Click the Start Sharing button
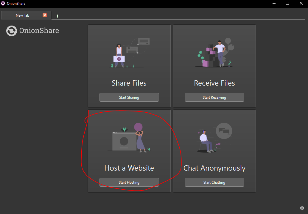Image resolution: width=308 pixels, height=214 pixels. (129, 97)
